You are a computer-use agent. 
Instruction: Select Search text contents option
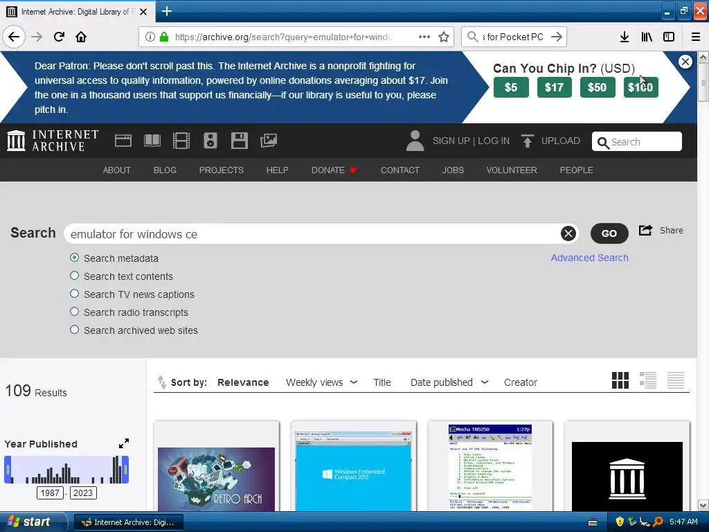tap(75, 276)
